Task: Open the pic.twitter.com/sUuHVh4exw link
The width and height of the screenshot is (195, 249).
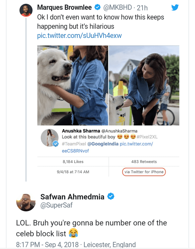Action: coord(79,35)
